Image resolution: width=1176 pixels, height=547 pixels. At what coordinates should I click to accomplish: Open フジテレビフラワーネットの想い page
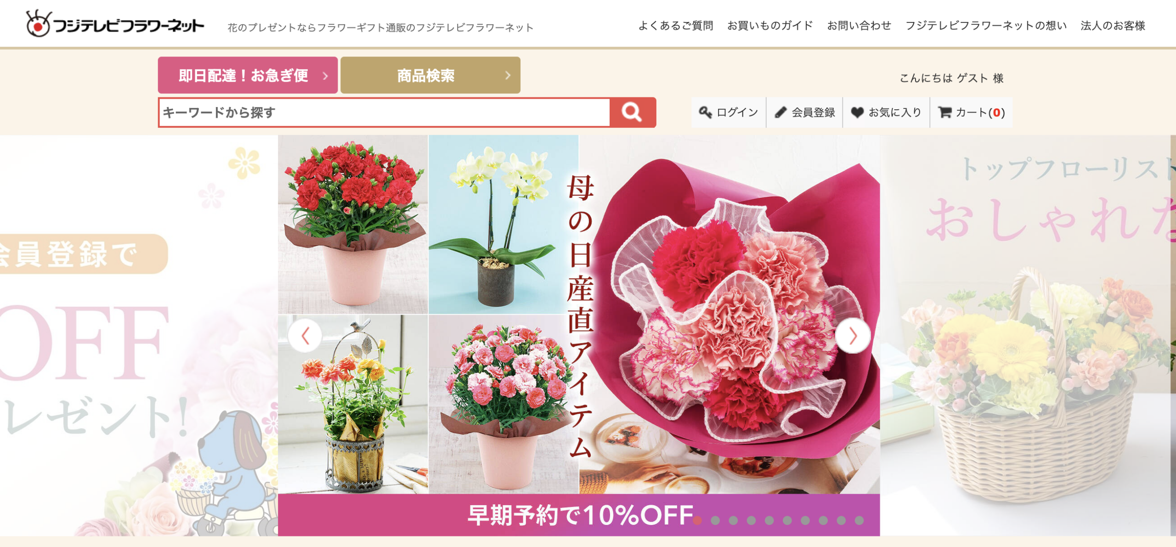(986, 26)
